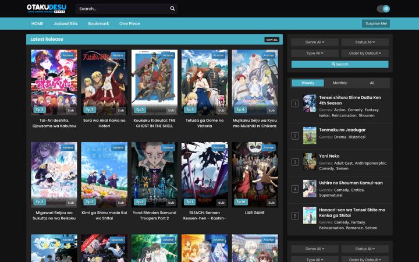Open Yani Neko ranking entry
This screenshot has height=262, width=419.
329,156
